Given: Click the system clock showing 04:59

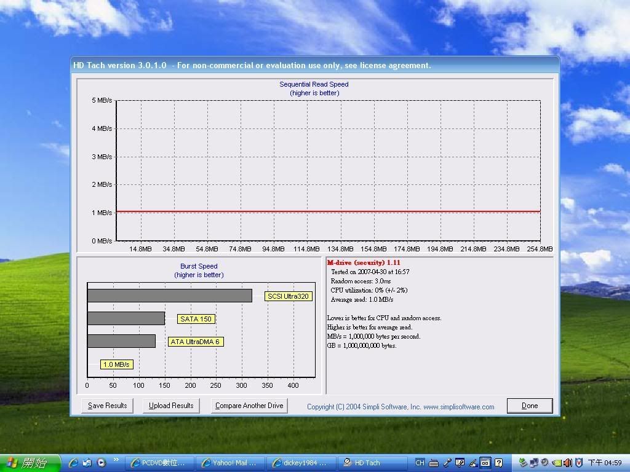Looking at the screenshot, I should coord(605,463).
